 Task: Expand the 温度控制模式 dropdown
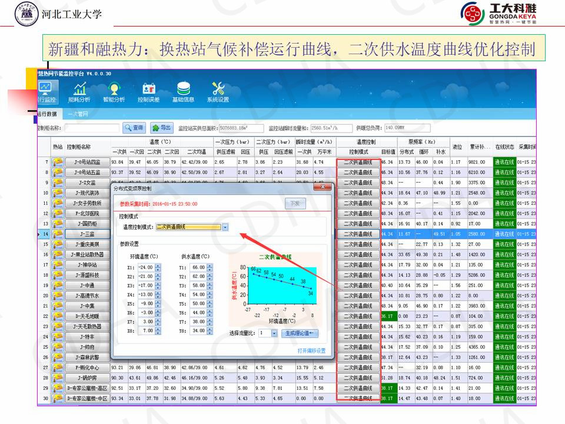(225, 227)
